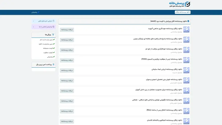Screen dimensions: 222x125
Task: Click thumbnail of ارگونومی عوارض questionnaire
Action: pos(186,101)
